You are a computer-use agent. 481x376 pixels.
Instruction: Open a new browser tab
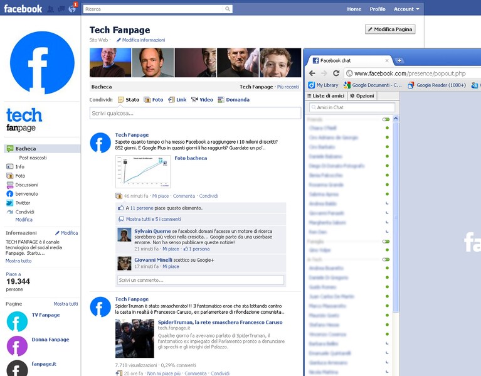click(399, 60)
